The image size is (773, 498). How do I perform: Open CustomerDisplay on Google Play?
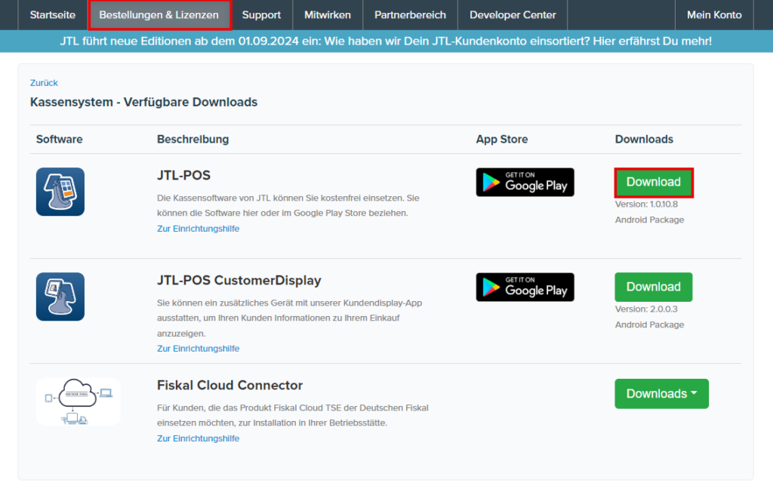click(x=525, y=287)
